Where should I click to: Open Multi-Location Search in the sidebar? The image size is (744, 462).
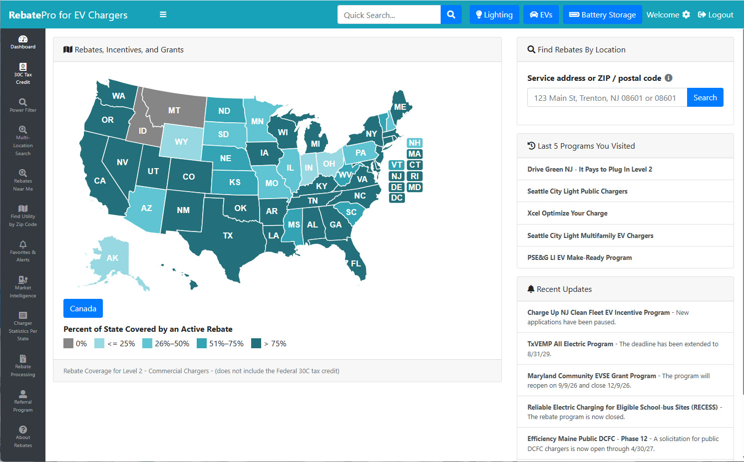23,141
